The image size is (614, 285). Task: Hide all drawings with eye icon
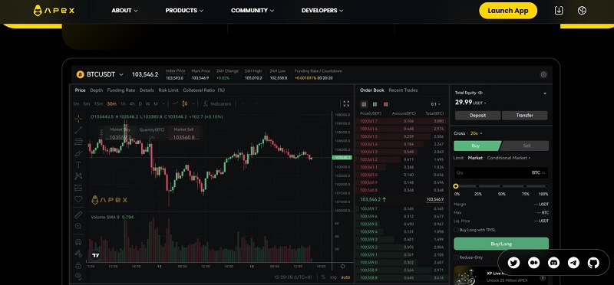[x=78, y=276]
